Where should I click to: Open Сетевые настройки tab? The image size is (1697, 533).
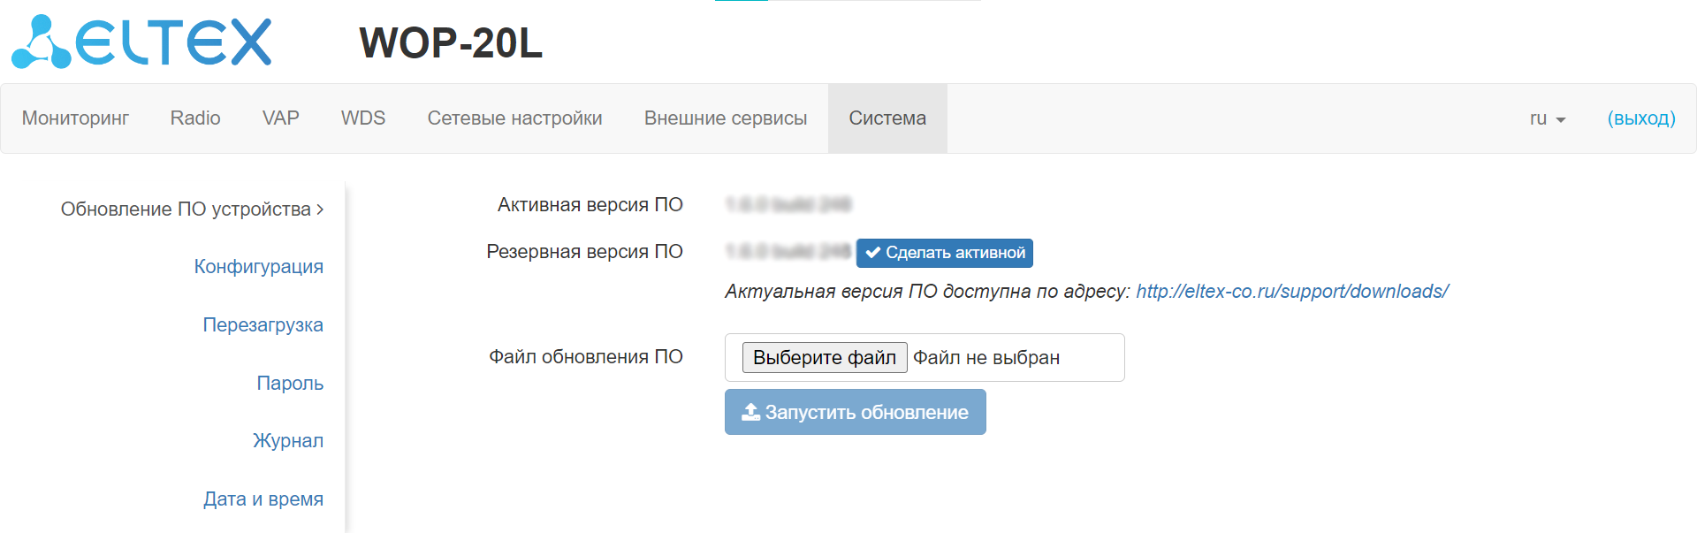click(x=514, y=118)
